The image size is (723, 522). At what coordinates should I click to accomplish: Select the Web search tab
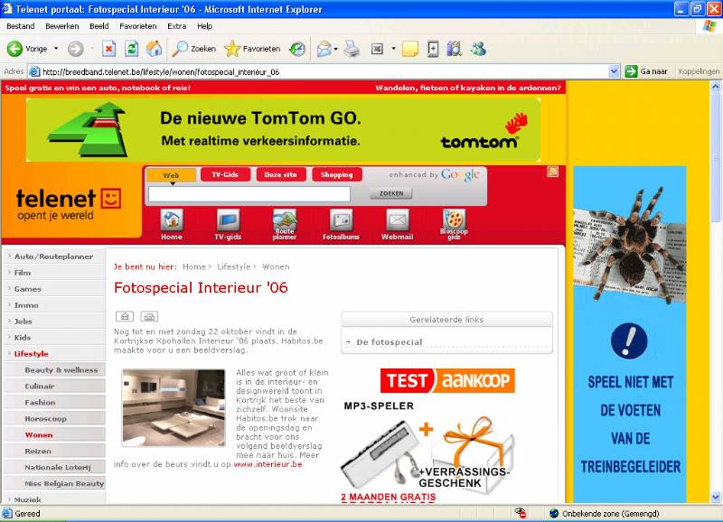click(171, 175)
